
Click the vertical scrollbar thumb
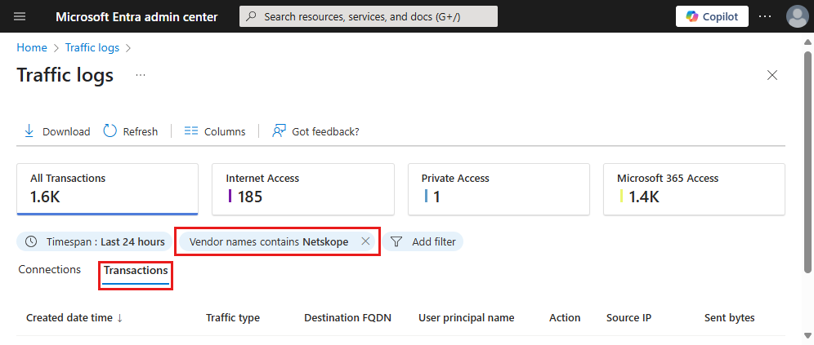click(x=807, y=161)
